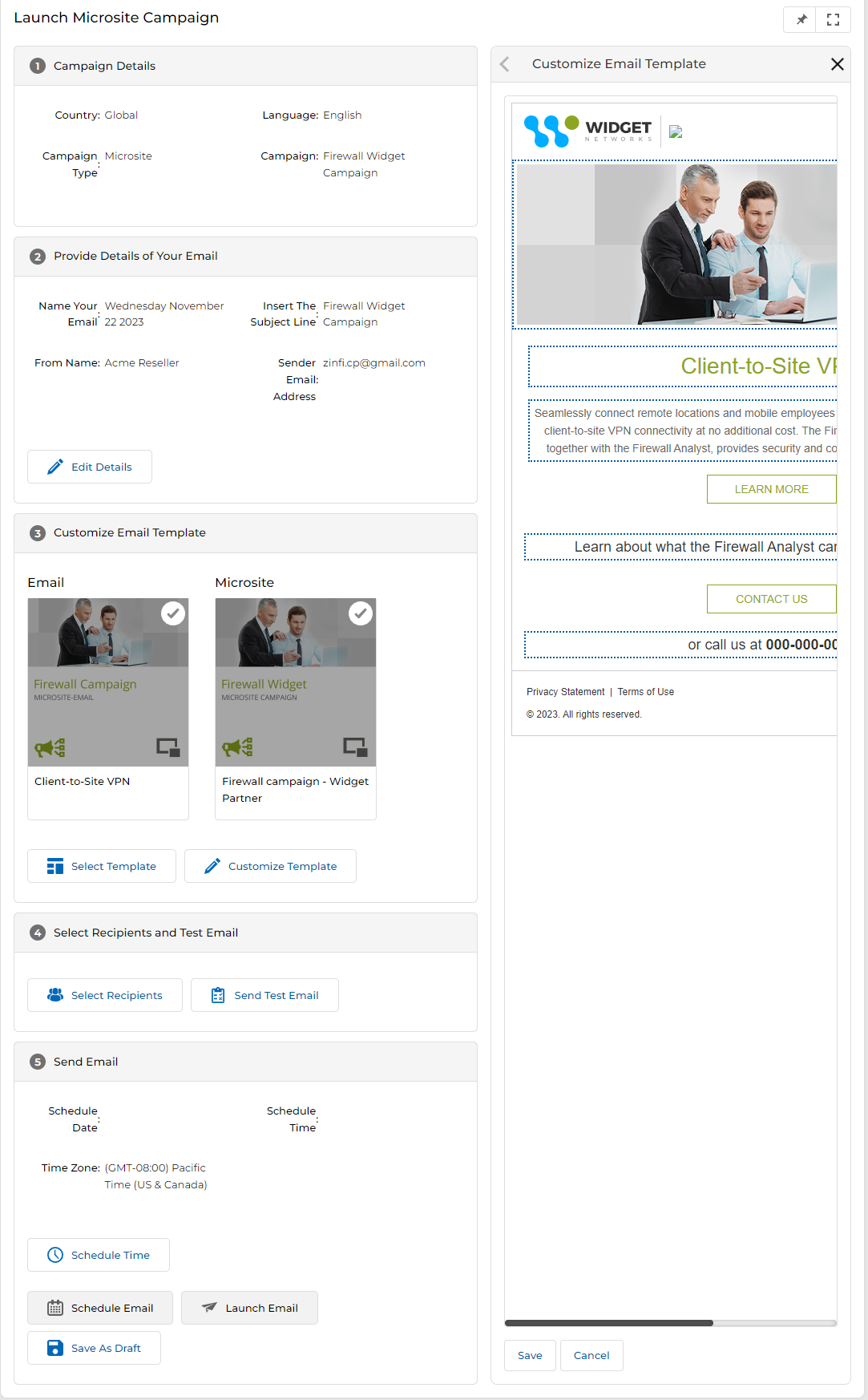Screen dimensions: 868x1400
Task: Toggle checkmark on Firewall Widget microsite thumbnail
Action: pos(361,613)
